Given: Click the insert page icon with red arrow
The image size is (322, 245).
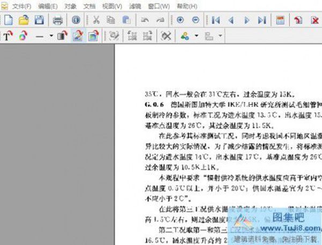Looking at the screenshot, I should click(298, 20).
